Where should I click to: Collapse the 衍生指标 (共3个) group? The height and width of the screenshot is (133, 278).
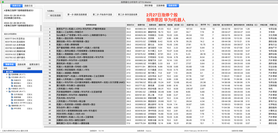point(7,77)
